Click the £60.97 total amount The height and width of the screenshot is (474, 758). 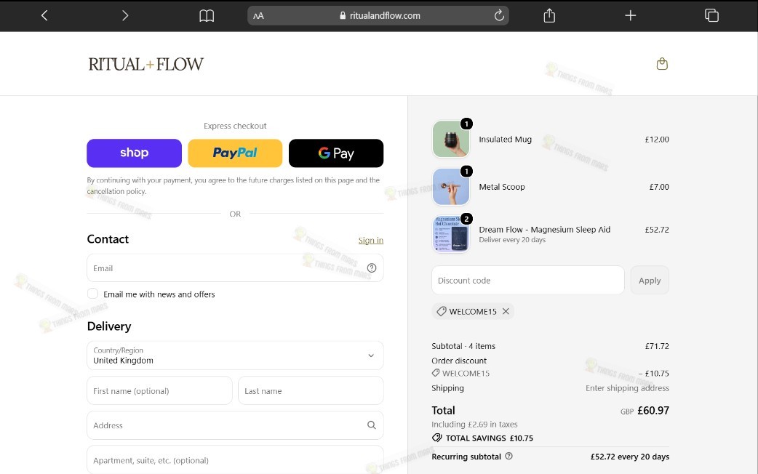click(x=653, y=411)
